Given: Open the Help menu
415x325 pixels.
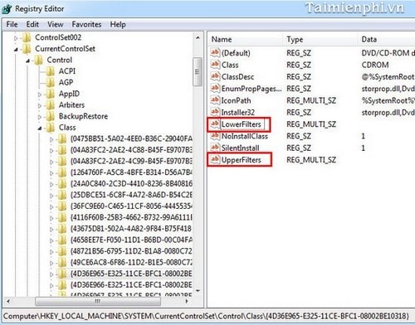Looking at the screenshot, I should 118,24.
